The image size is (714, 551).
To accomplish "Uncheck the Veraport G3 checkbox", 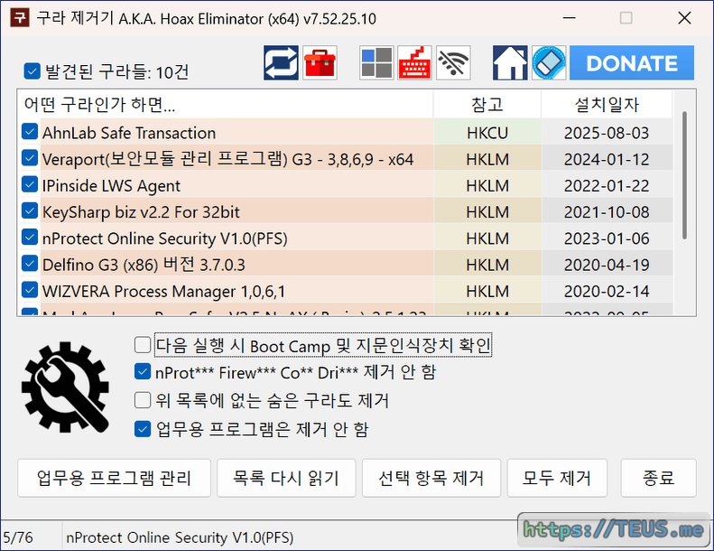I will point(30,158).
